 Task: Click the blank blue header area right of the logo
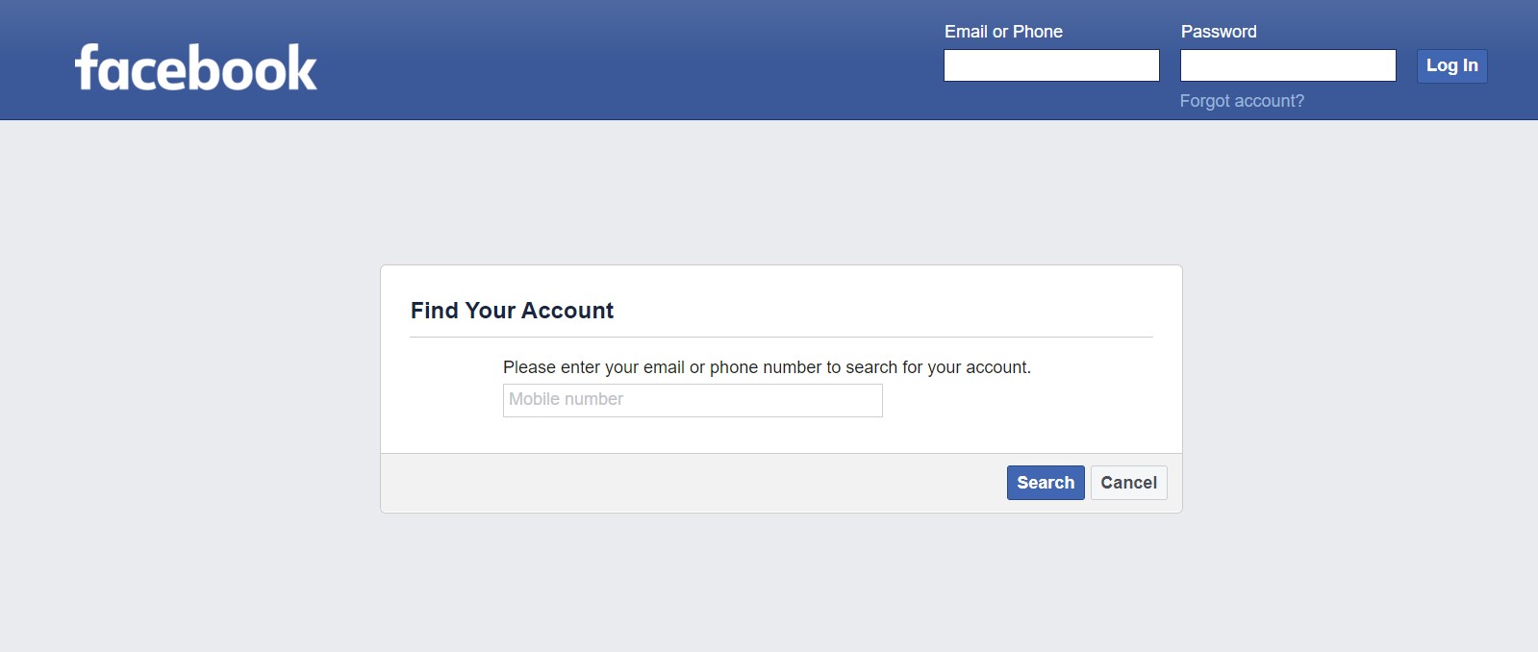[x=625, y=60]
